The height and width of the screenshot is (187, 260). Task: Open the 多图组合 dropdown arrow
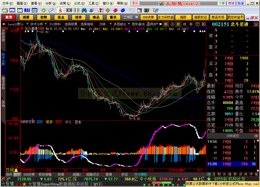(x=129, y=24)
